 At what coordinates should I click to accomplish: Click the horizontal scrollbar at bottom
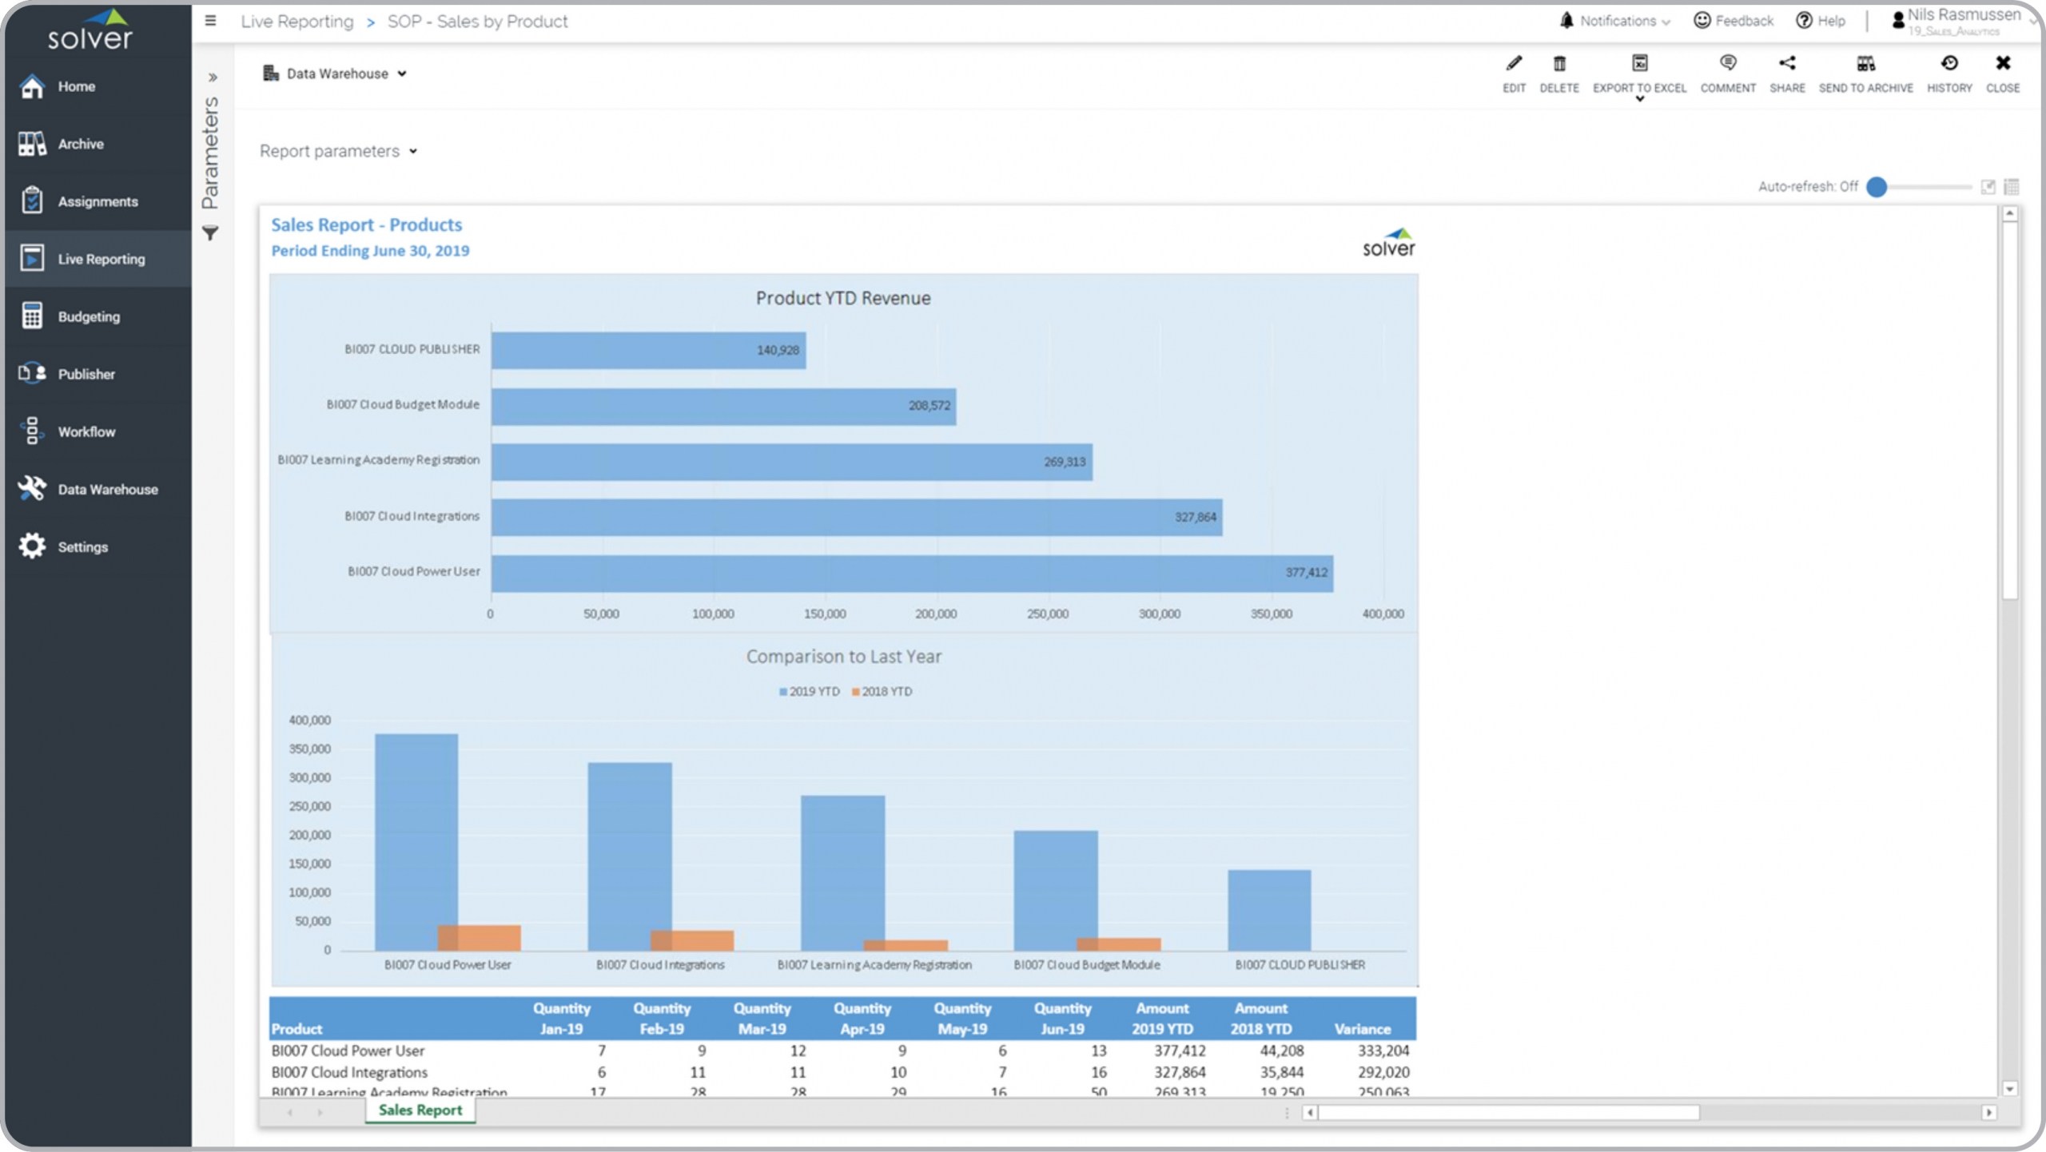point(1507,1112)
